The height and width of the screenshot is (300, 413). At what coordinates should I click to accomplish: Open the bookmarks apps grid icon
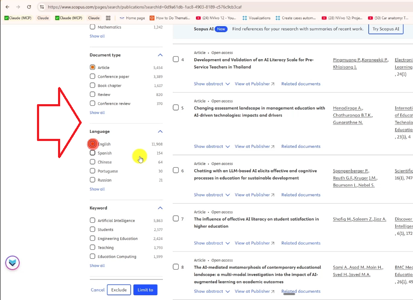pos(108,18)
